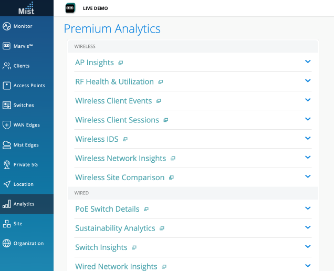Expand PoE Switch Details chevron
This screenshot has height=271, width=334.
tap(308, 208)
